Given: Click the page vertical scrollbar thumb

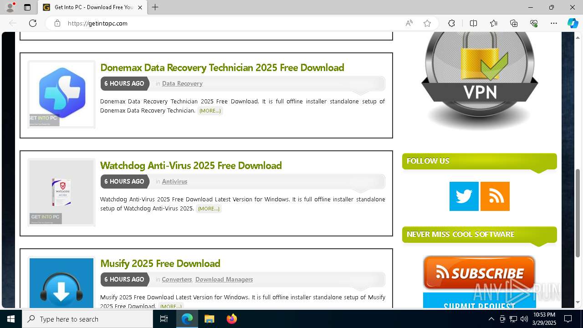Looking at the screenshot, I should point(578,213).
